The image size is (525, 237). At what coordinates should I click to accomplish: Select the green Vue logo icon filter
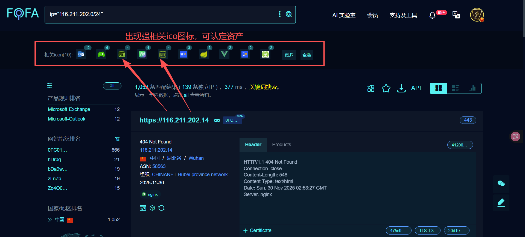pos(224,54)
